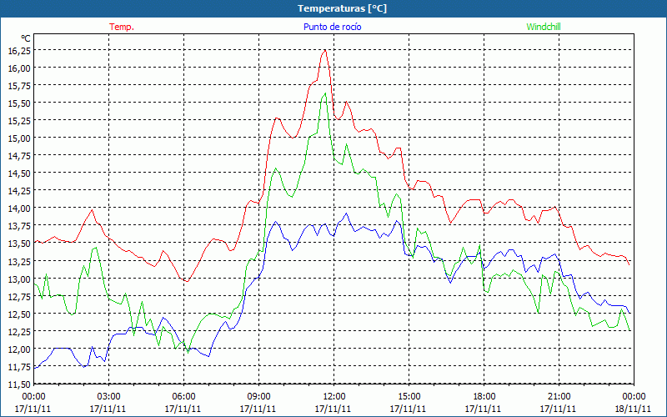Click the 12,50 y-axis value
Viewport: 667px width, 417px height.
coord(18,314)
